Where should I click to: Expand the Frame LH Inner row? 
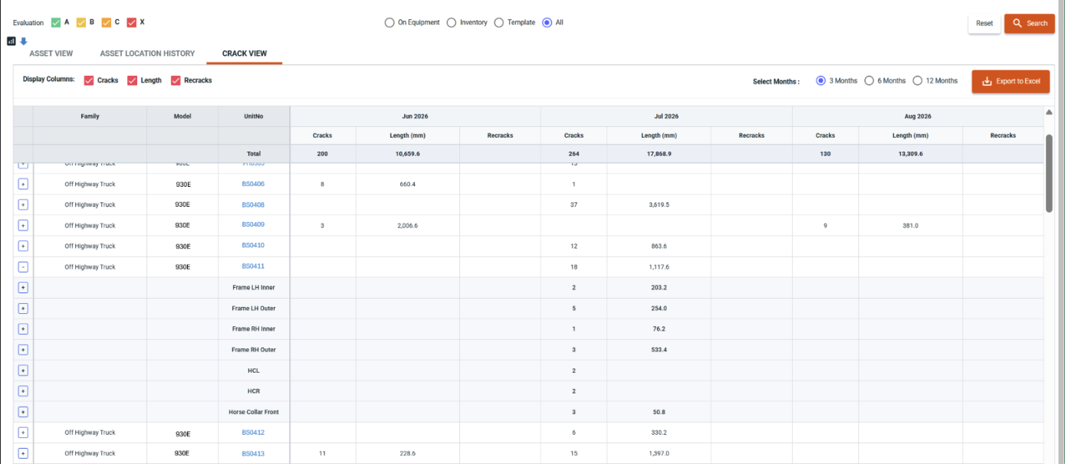coord(23,288)
